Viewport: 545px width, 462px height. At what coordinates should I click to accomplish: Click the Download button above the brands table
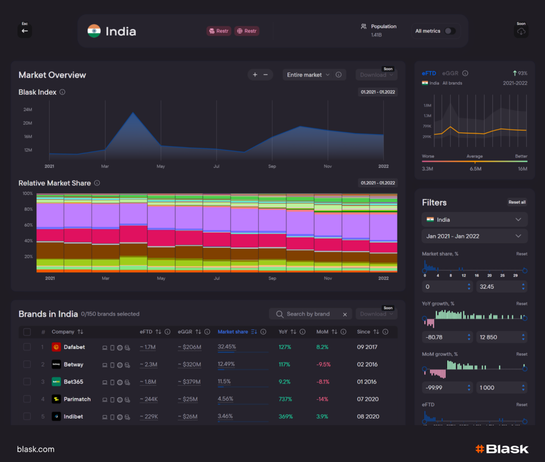(x=376, y=314)
